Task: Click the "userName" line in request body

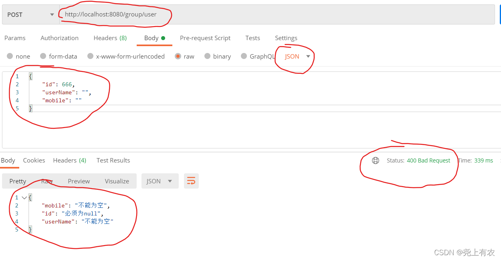Action: [67, 92]
